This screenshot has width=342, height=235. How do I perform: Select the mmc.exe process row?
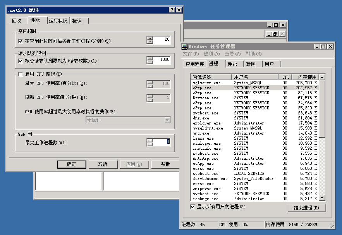(255, 133)
